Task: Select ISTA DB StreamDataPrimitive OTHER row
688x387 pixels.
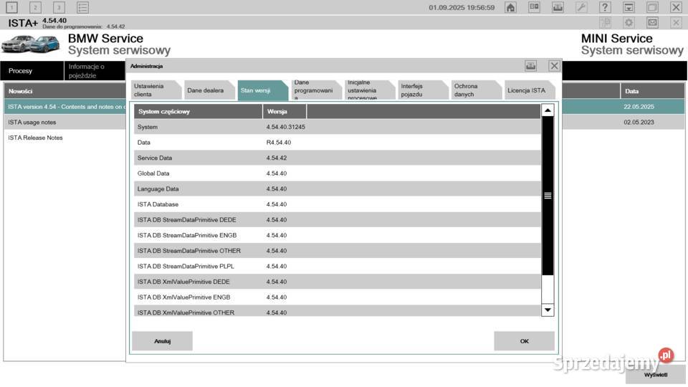Action: (x=337, y=251)
